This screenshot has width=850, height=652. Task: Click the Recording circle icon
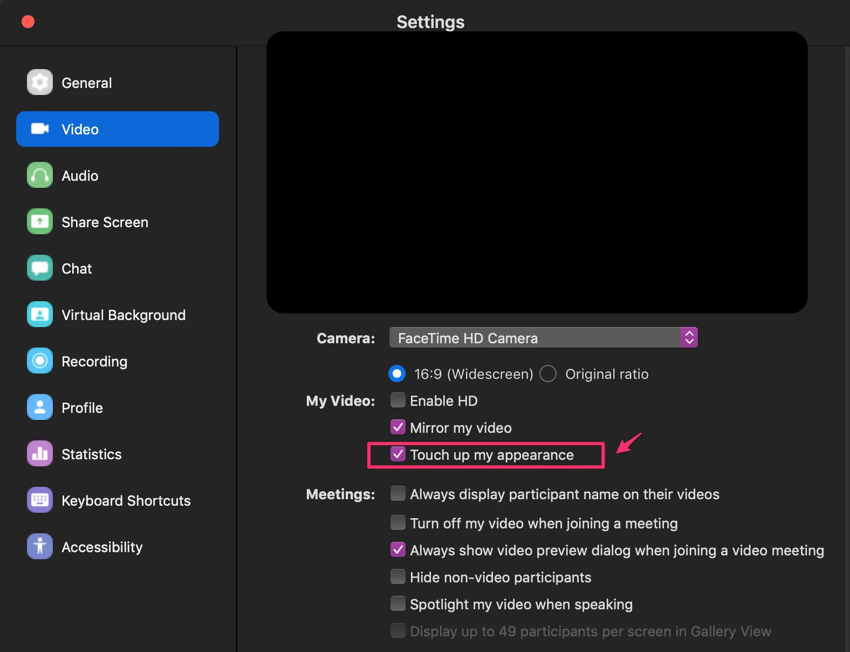(40, 361)
